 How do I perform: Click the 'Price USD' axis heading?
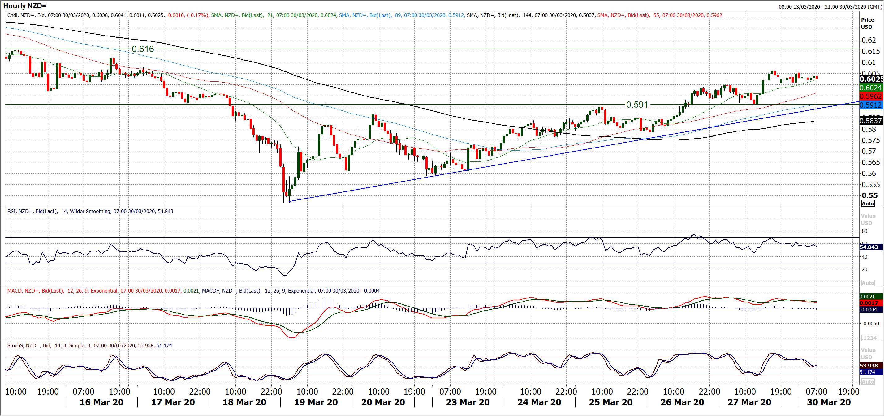[x=867, y=23]
